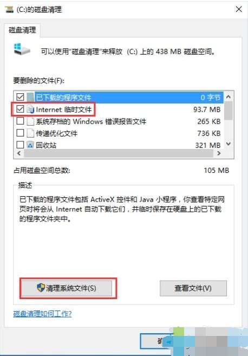248x356 pixels.
Task: Check the 回收站 checkbox
Action: click(20, 145)
